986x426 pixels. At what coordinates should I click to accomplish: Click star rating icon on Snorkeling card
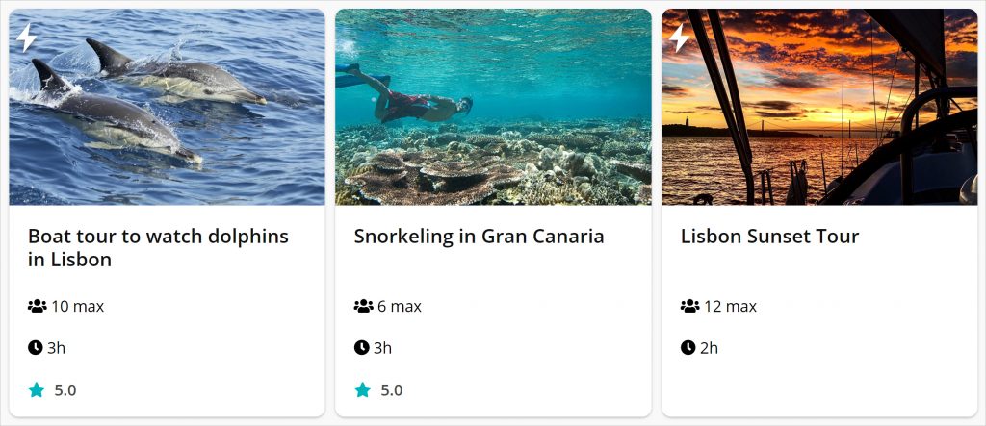tap(362, 390)
